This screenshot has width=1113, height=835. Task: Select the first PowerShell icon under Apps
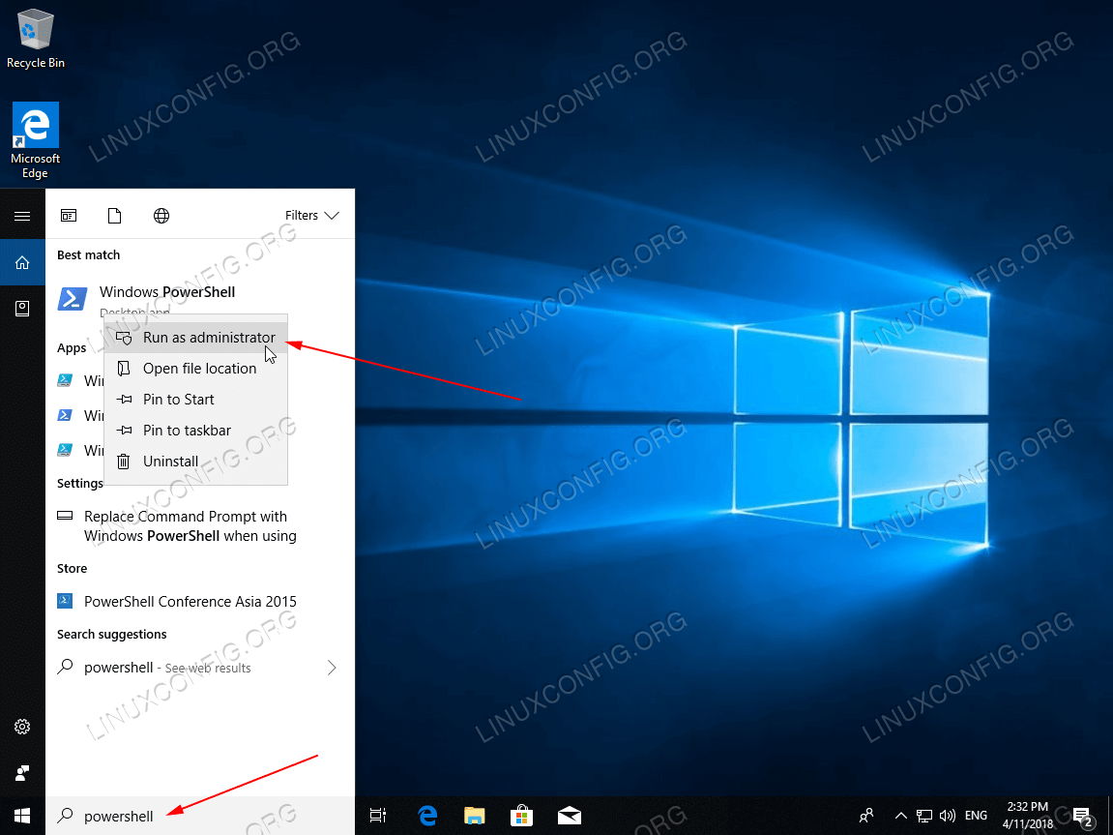tap(65, 380)
